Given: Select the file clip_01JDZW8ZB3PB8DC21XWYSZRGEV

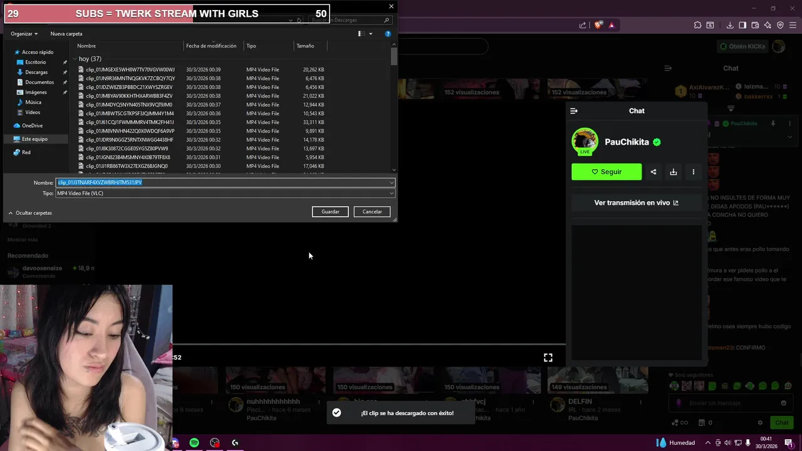Looking at the screenshot, I should [x=129, y=87].
